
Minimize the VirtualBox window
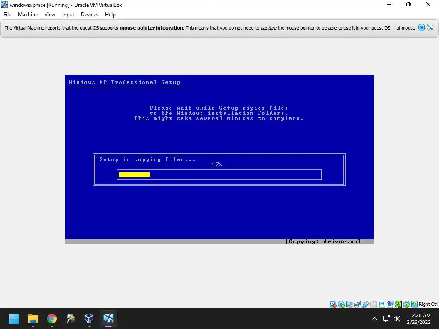click(x=389, y=5)
